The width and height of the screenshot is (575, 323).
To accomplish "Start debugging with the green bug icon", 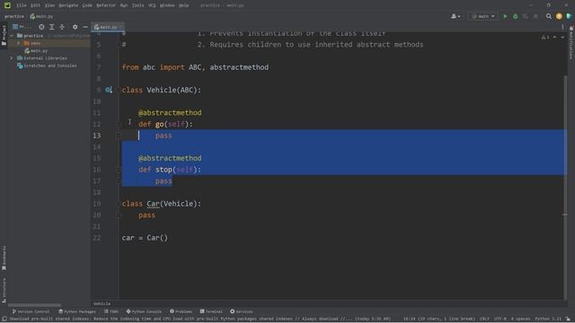I will [x=515, y=16].
